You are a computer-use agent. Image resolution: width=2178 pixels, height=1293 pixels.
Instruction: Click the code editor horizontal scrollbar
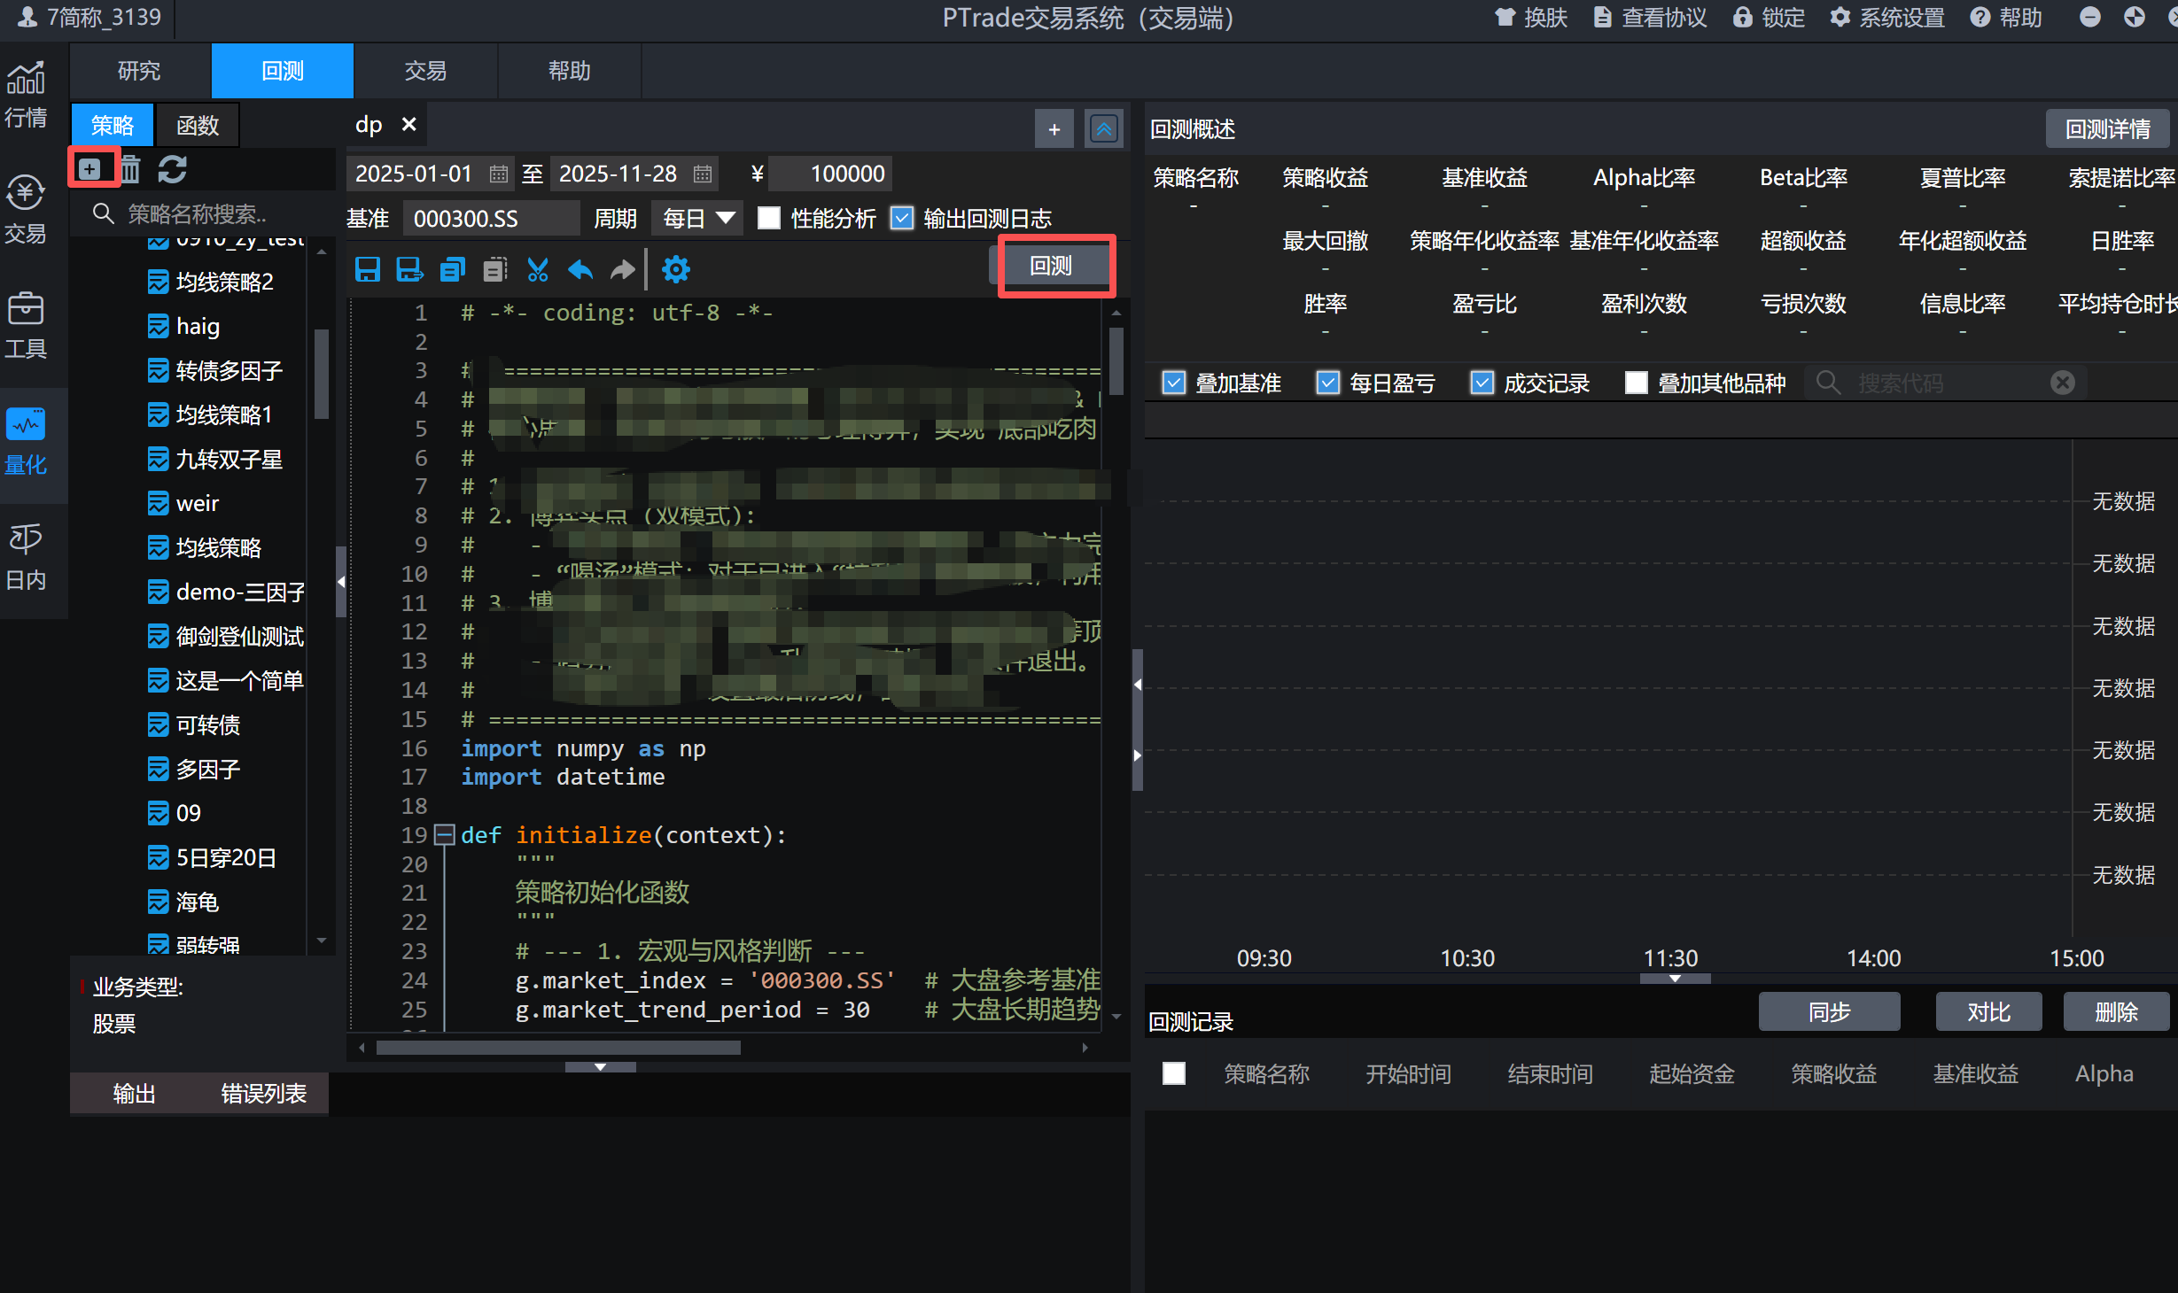point(558,1048)
